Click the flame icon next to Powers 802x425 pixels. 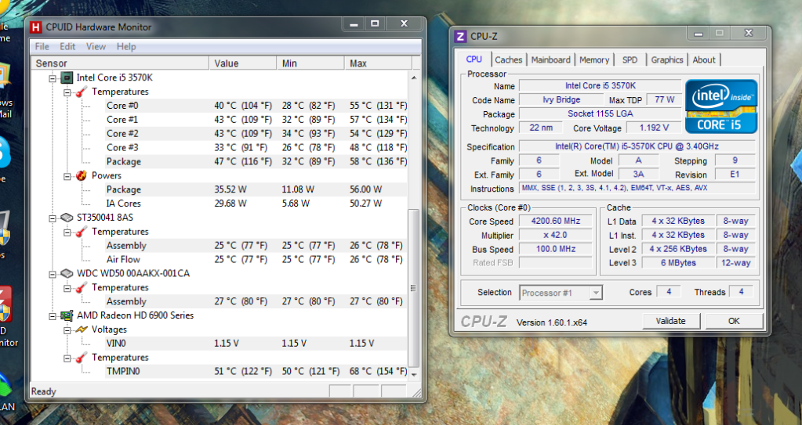coord(81,175)
